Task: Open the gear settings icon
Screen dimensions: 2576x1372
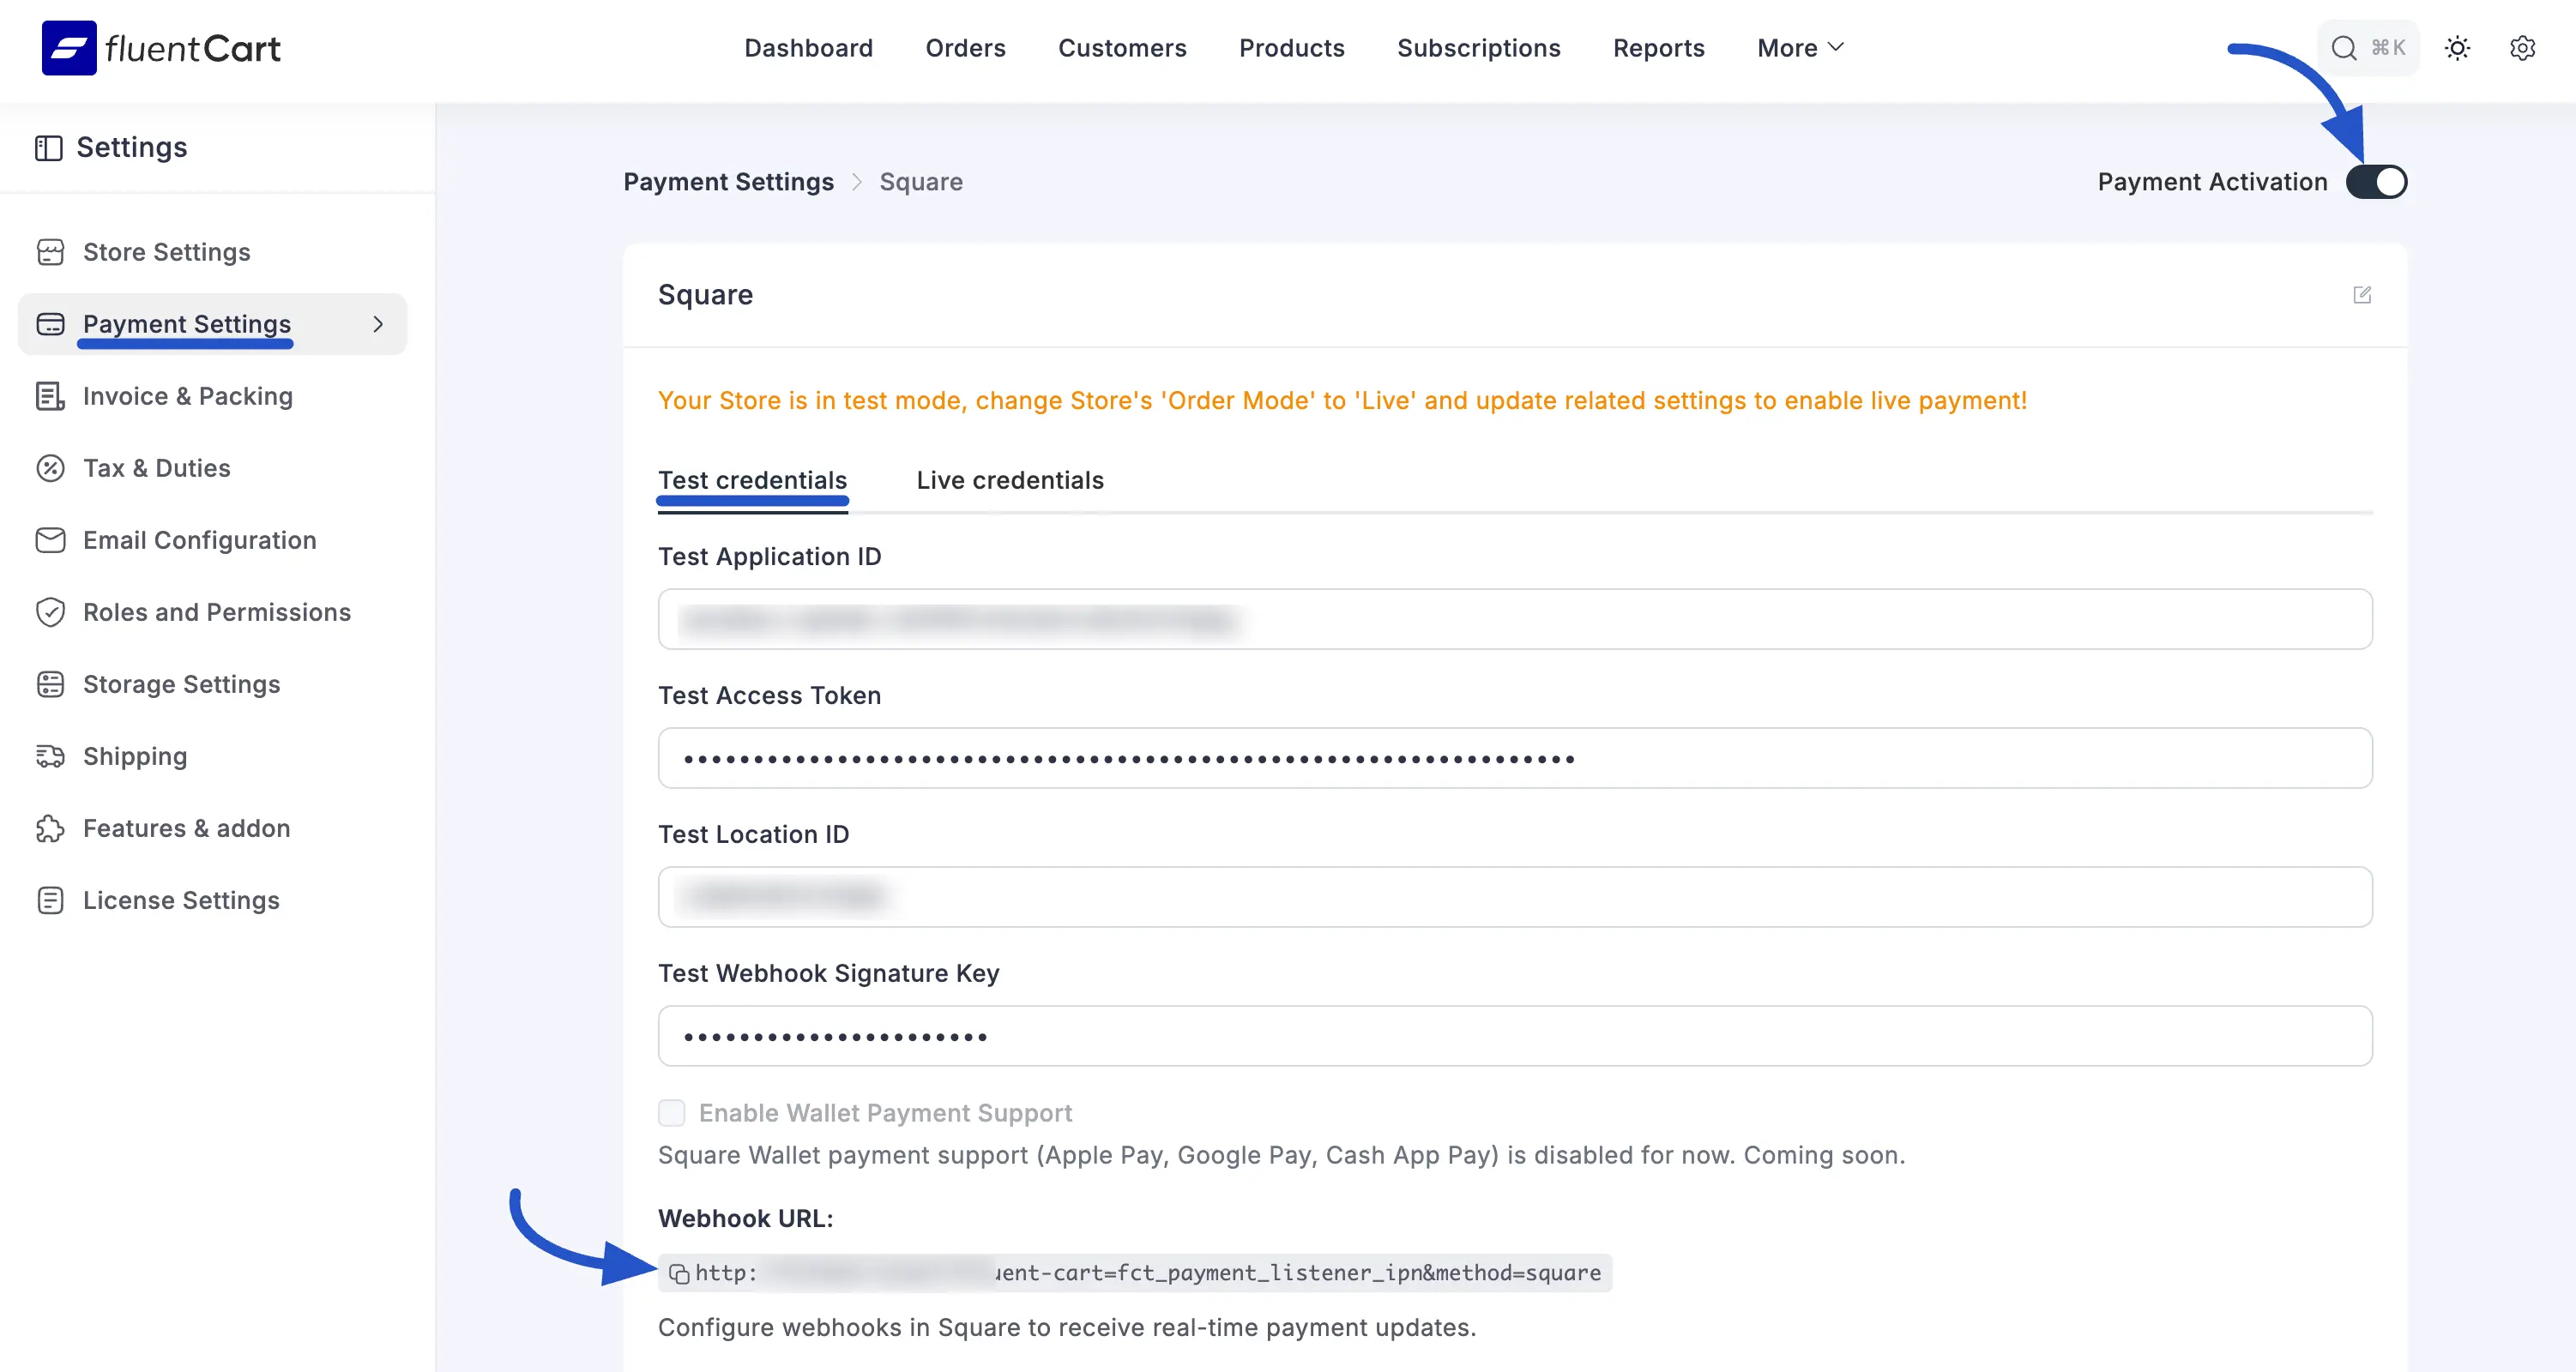Action: pyautogui.click(x=2522, y=48)
